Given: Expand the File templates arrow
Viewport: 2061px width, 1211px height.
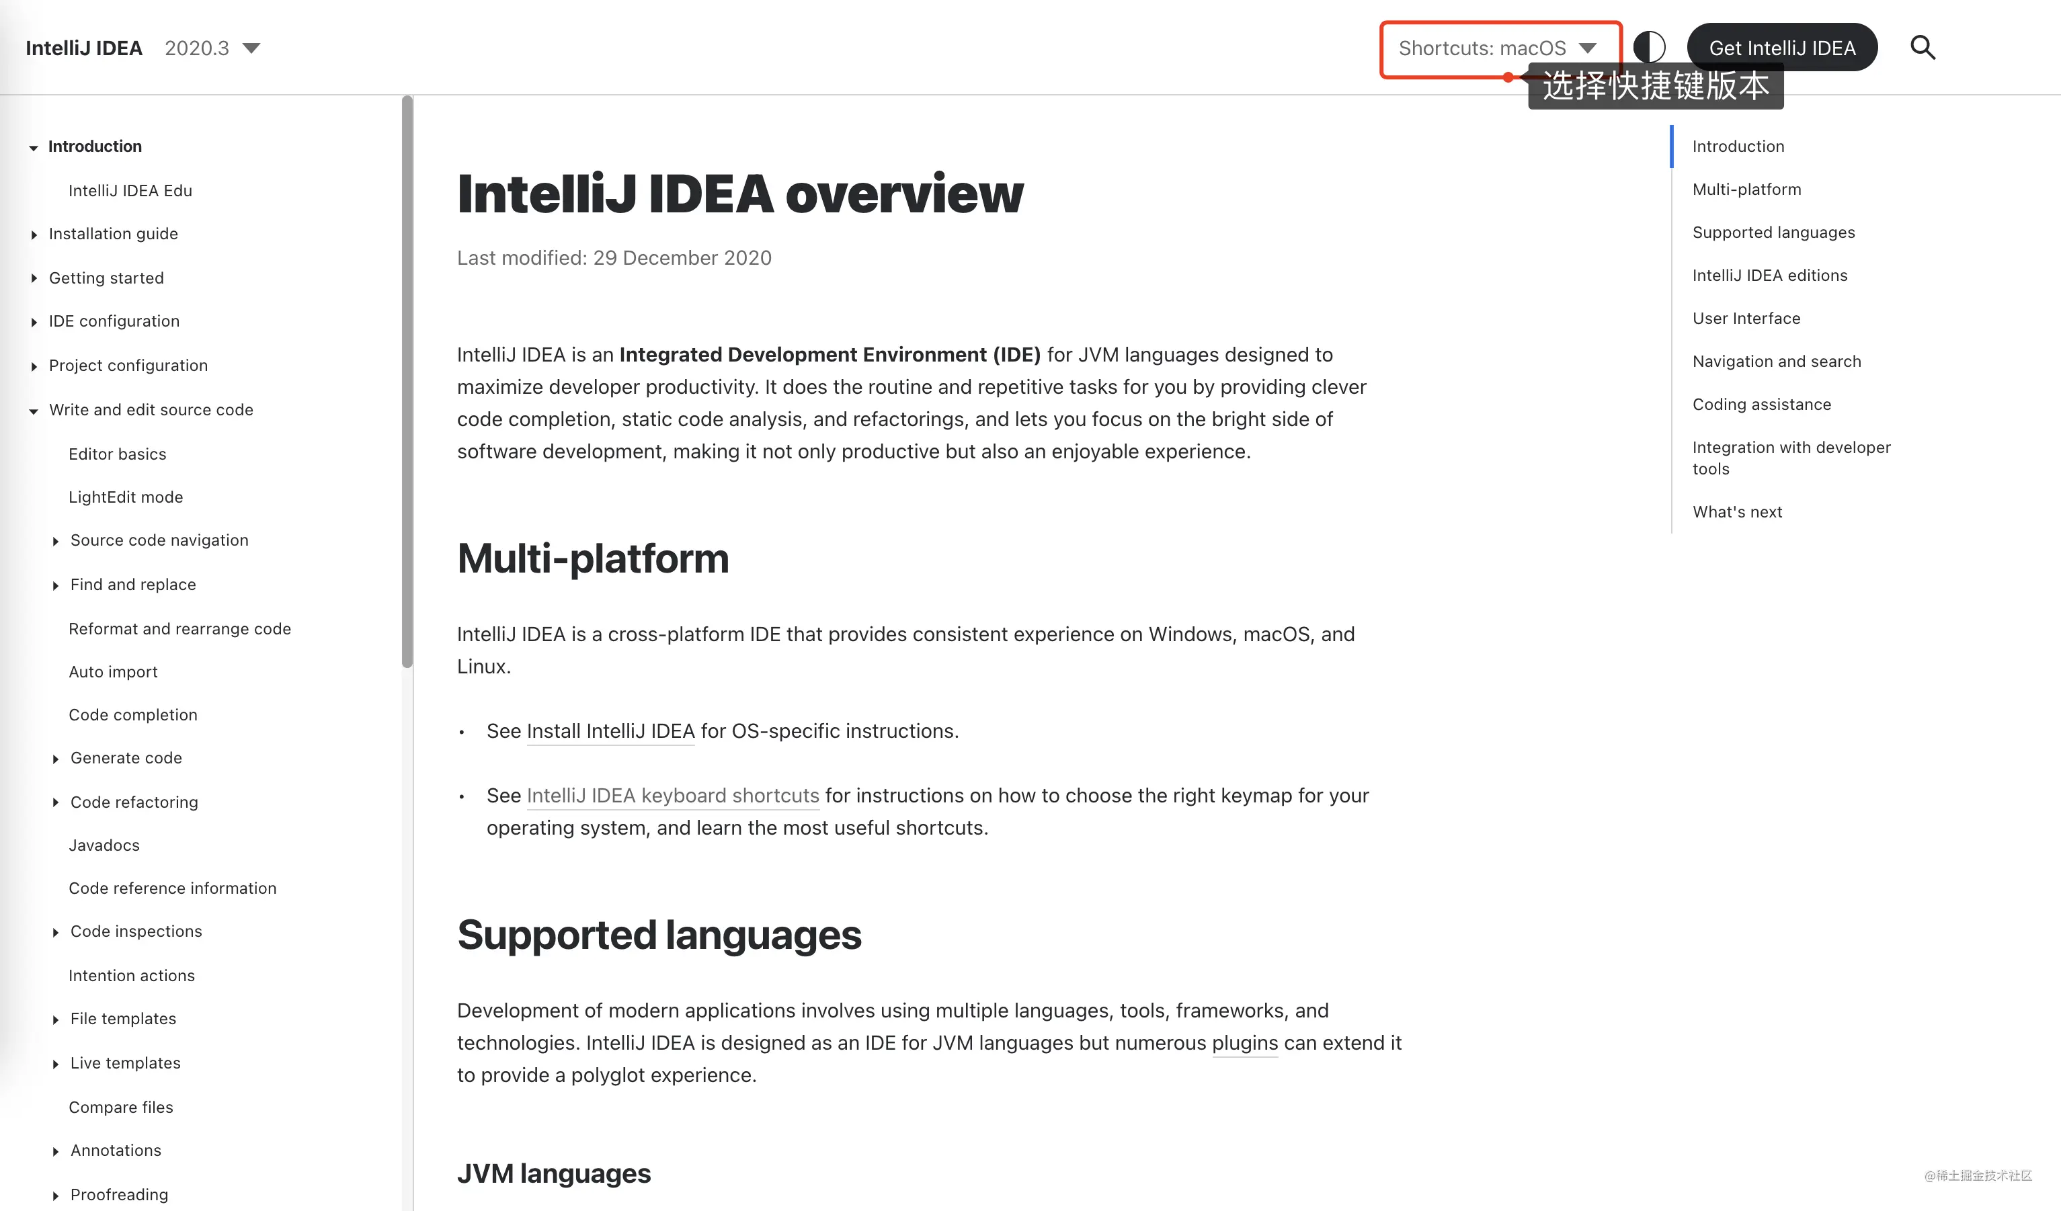Looking at the screenshot, I should pos(55,1019).
